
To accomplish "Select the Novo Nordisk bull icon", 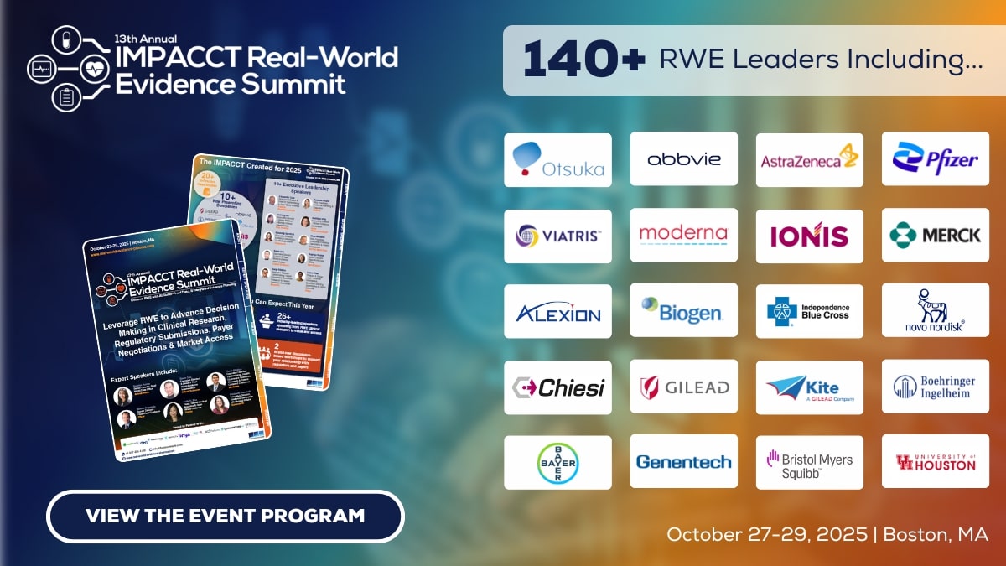I will coord(935,310).
